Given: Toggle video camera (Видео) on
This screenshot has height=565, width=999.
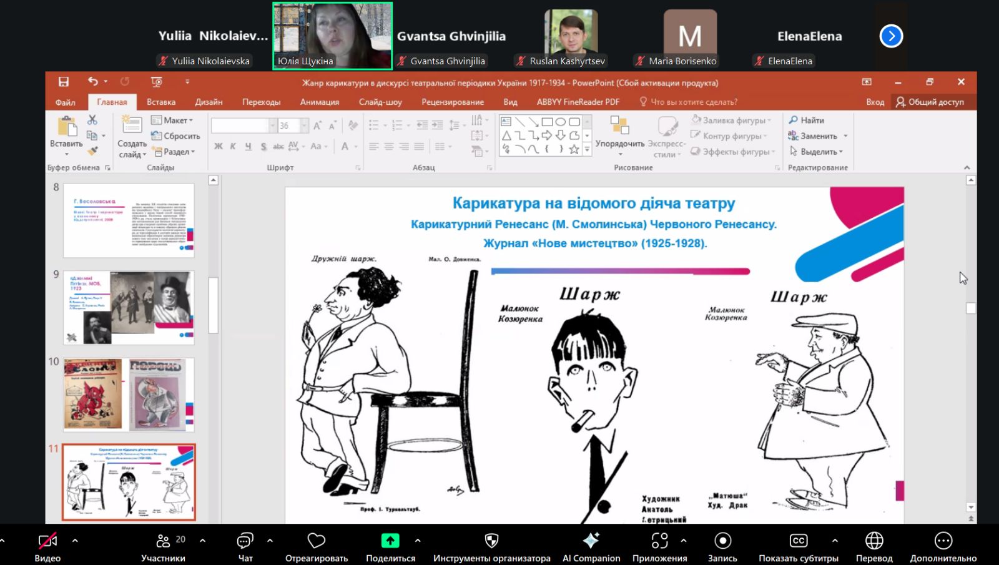Looking at the screenshot, I should pos(47,541).
